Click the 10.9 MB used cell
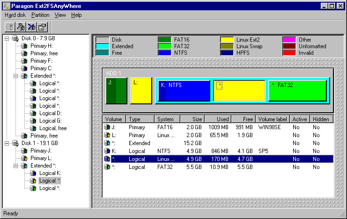The height and width of the screenshot is (219, 347). (x=219, y=167)
